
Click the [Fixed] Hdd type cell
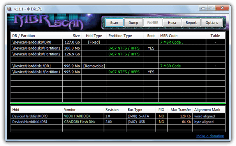coord(94,42)
